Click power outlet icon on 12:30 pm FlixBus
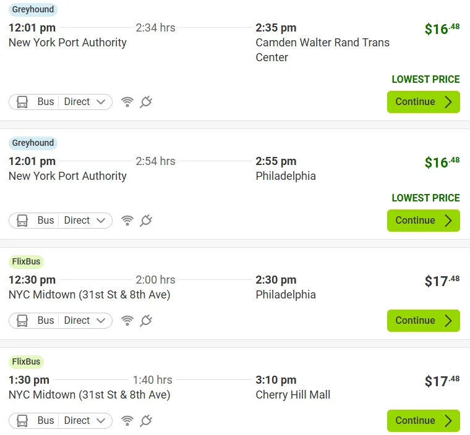470x435 pixels. [x=146, y=321]
